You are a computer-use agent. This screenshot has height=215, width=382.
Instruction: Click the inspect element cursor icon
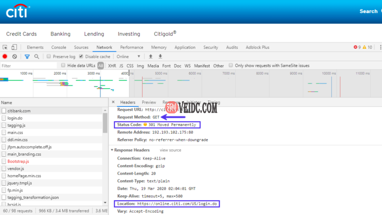5,47
